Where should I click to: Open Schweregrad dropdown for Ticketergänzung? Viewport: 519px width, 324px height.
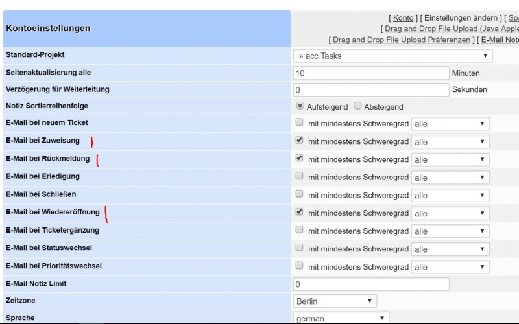tap(450, 231)
